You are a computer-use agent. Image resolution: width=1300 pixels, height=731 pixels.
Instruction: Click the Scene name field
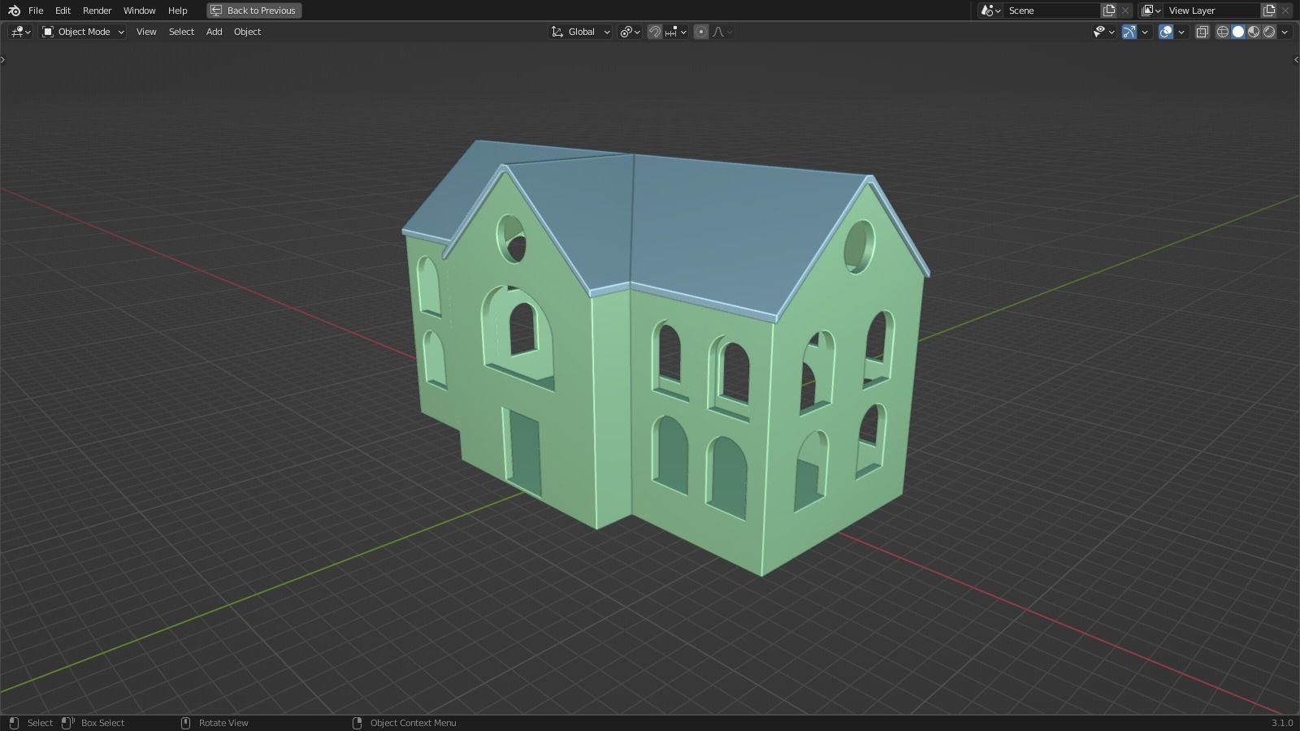pos(1052,11)
